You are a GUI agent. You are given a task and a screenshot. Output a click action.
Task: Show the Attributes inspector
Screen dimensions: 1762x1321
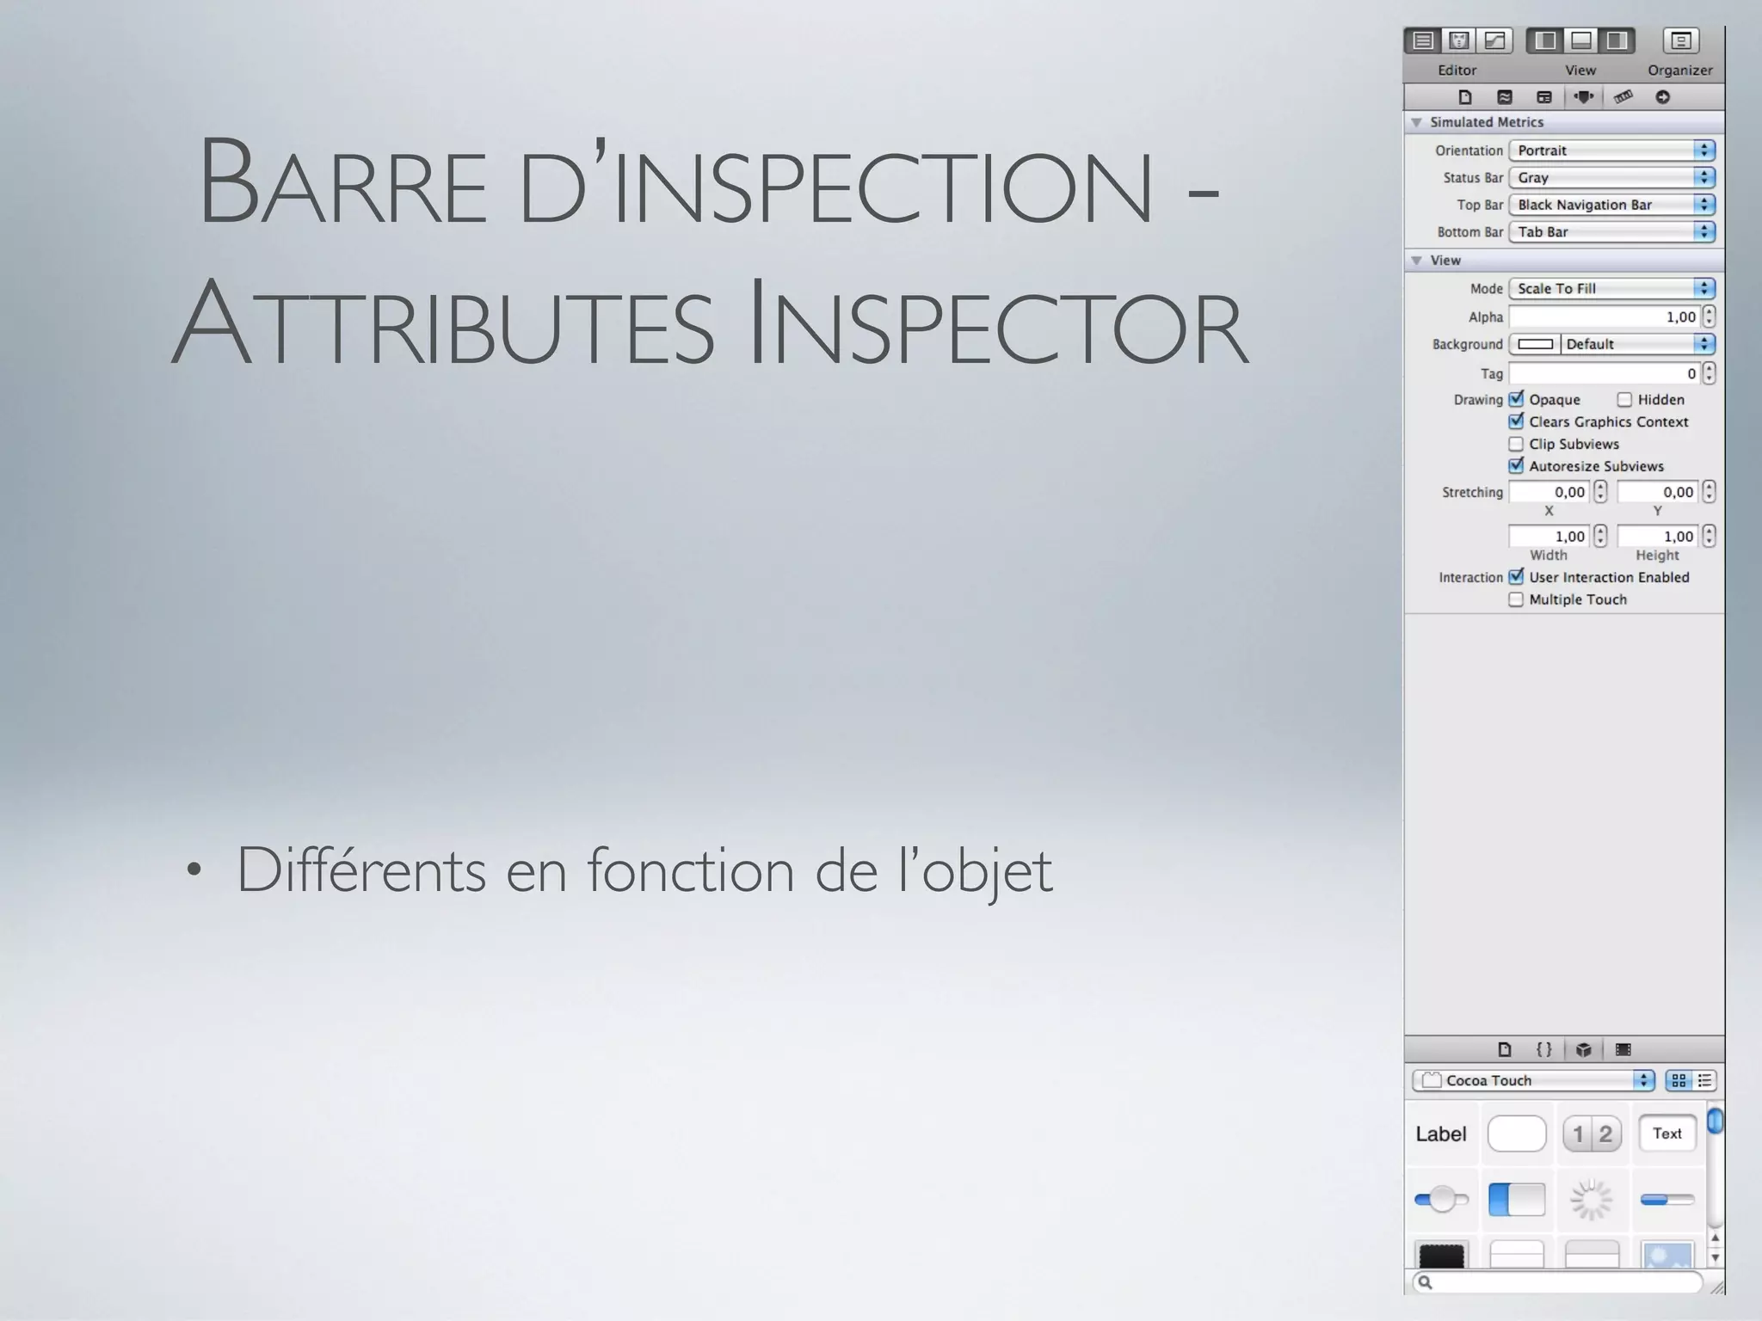tap(1584, 97)
